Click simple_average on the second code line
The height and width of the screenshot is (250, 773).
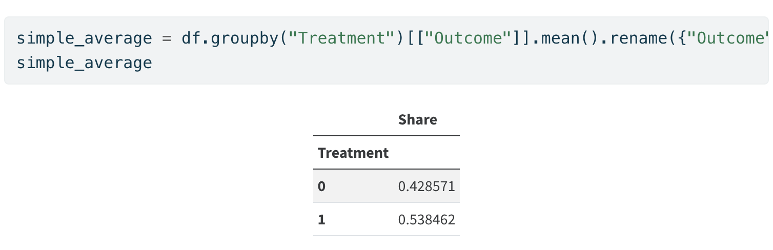pyautogui.click(x=84, y=63)
